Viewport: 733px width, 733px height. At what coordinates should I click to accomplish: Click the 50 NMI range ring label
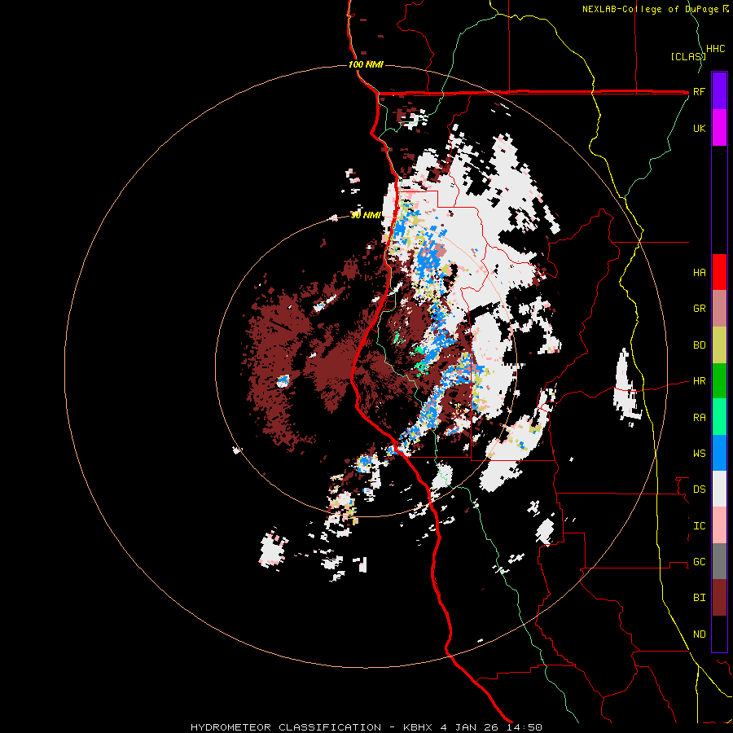[366, 216]
